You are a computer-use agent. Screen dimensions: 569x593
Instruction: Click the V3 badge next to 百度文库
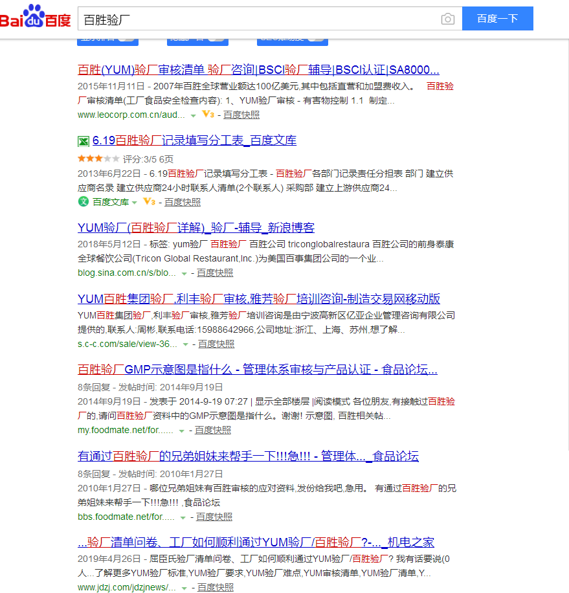pos(149,201)
